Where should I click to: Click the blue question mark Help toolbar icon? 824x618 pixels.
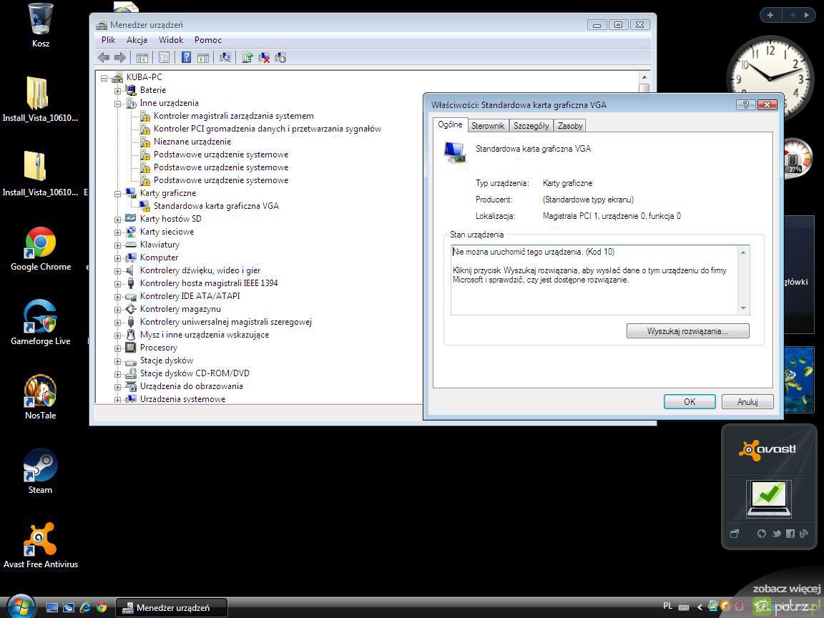coord(186,57)
